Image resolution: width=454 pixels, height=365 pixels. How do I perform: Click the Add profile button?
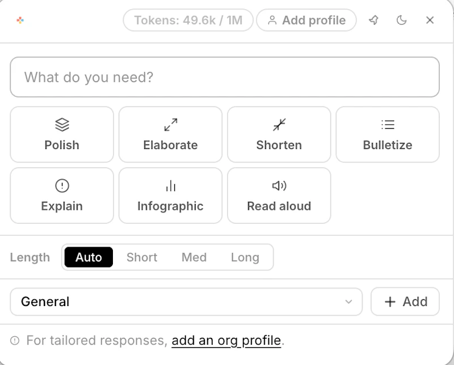[x=306, y=20]
